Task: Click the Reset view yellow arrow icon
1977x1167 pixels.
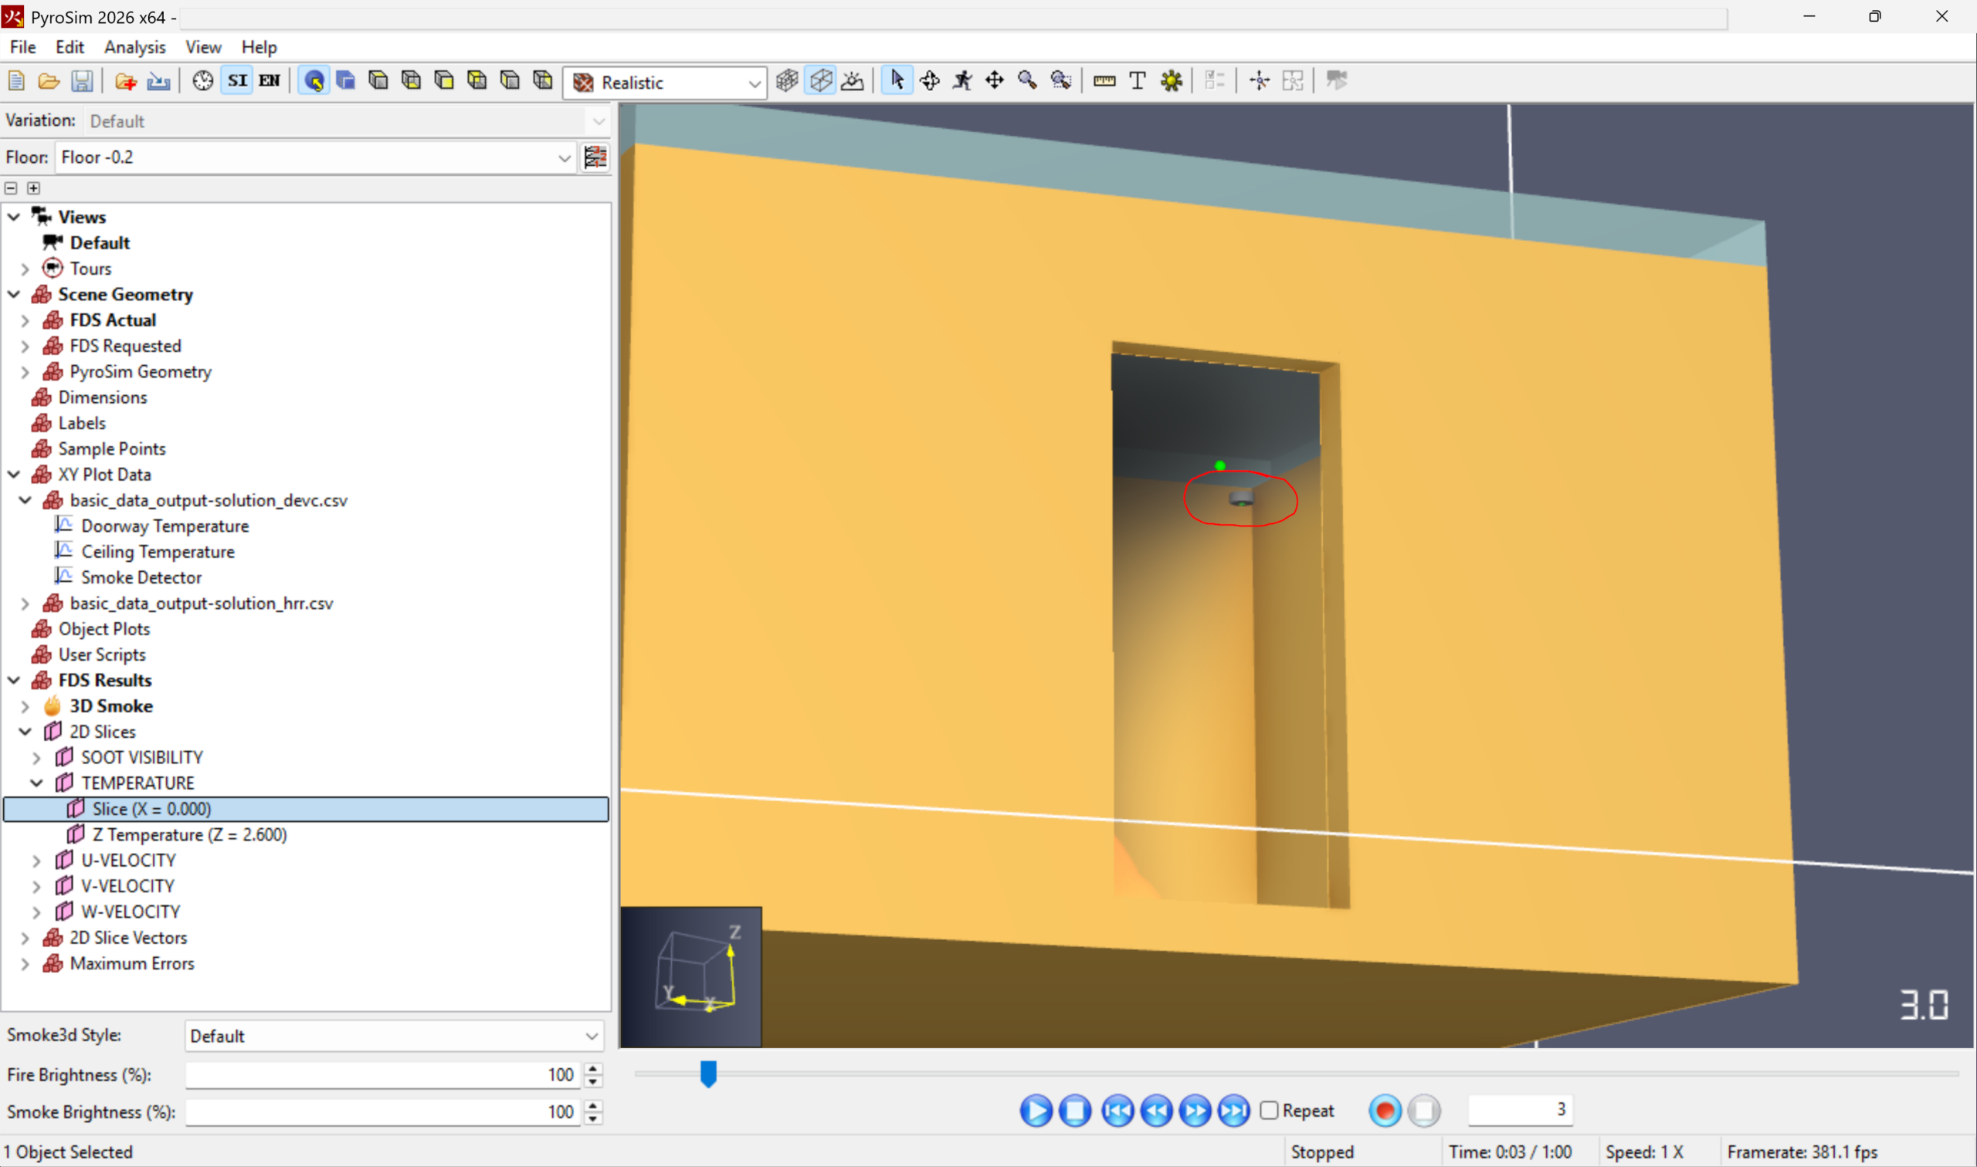Action: tap(314, 81)
